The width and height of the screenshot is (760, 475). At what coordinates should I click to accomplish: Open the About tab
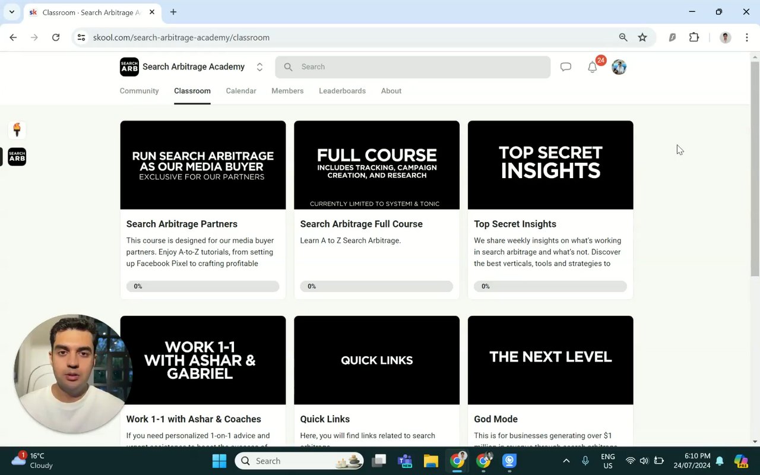[x=391, y=91]
